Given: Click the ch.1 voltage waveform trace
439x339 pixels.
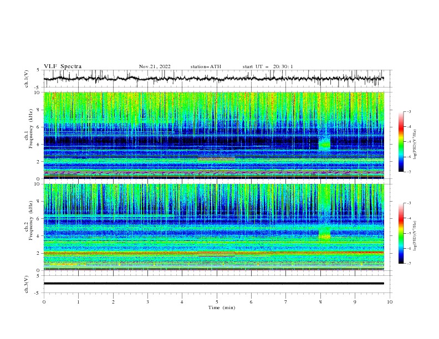Looking at the screenshot, I should (x=213, y=79).
